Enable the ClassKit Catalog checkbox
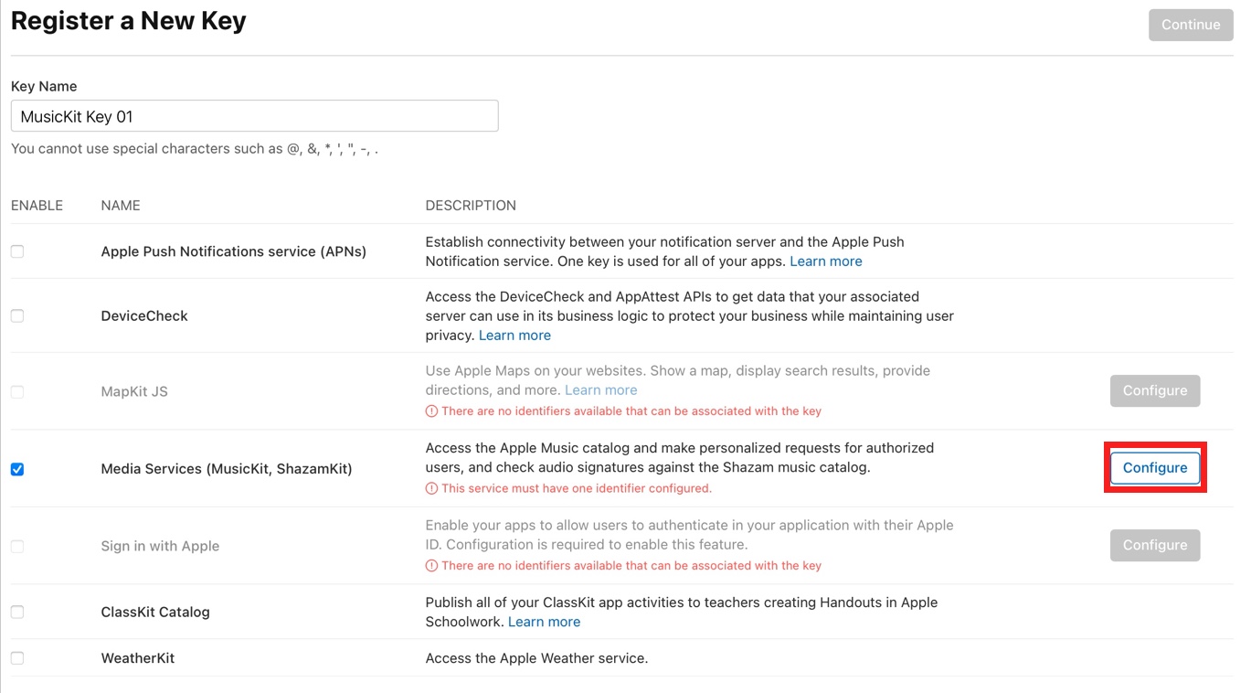The width and height of the screenshot is (1251, 693). coord(17,612)
